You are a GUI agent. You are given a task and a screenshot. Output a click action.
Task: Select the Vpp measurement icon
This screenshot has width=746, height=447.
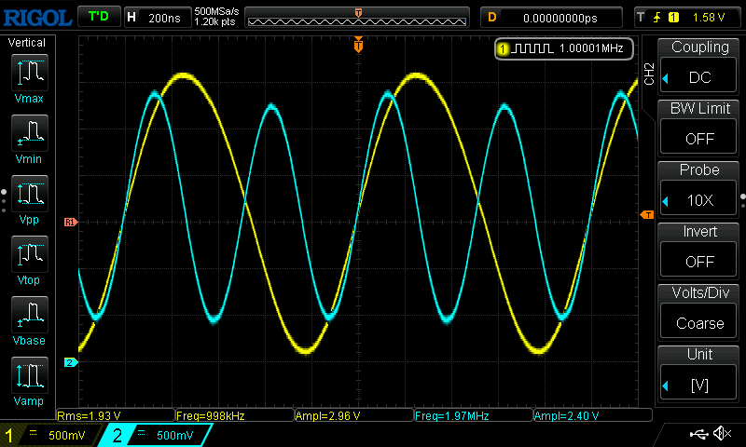[x=30, y=194]
